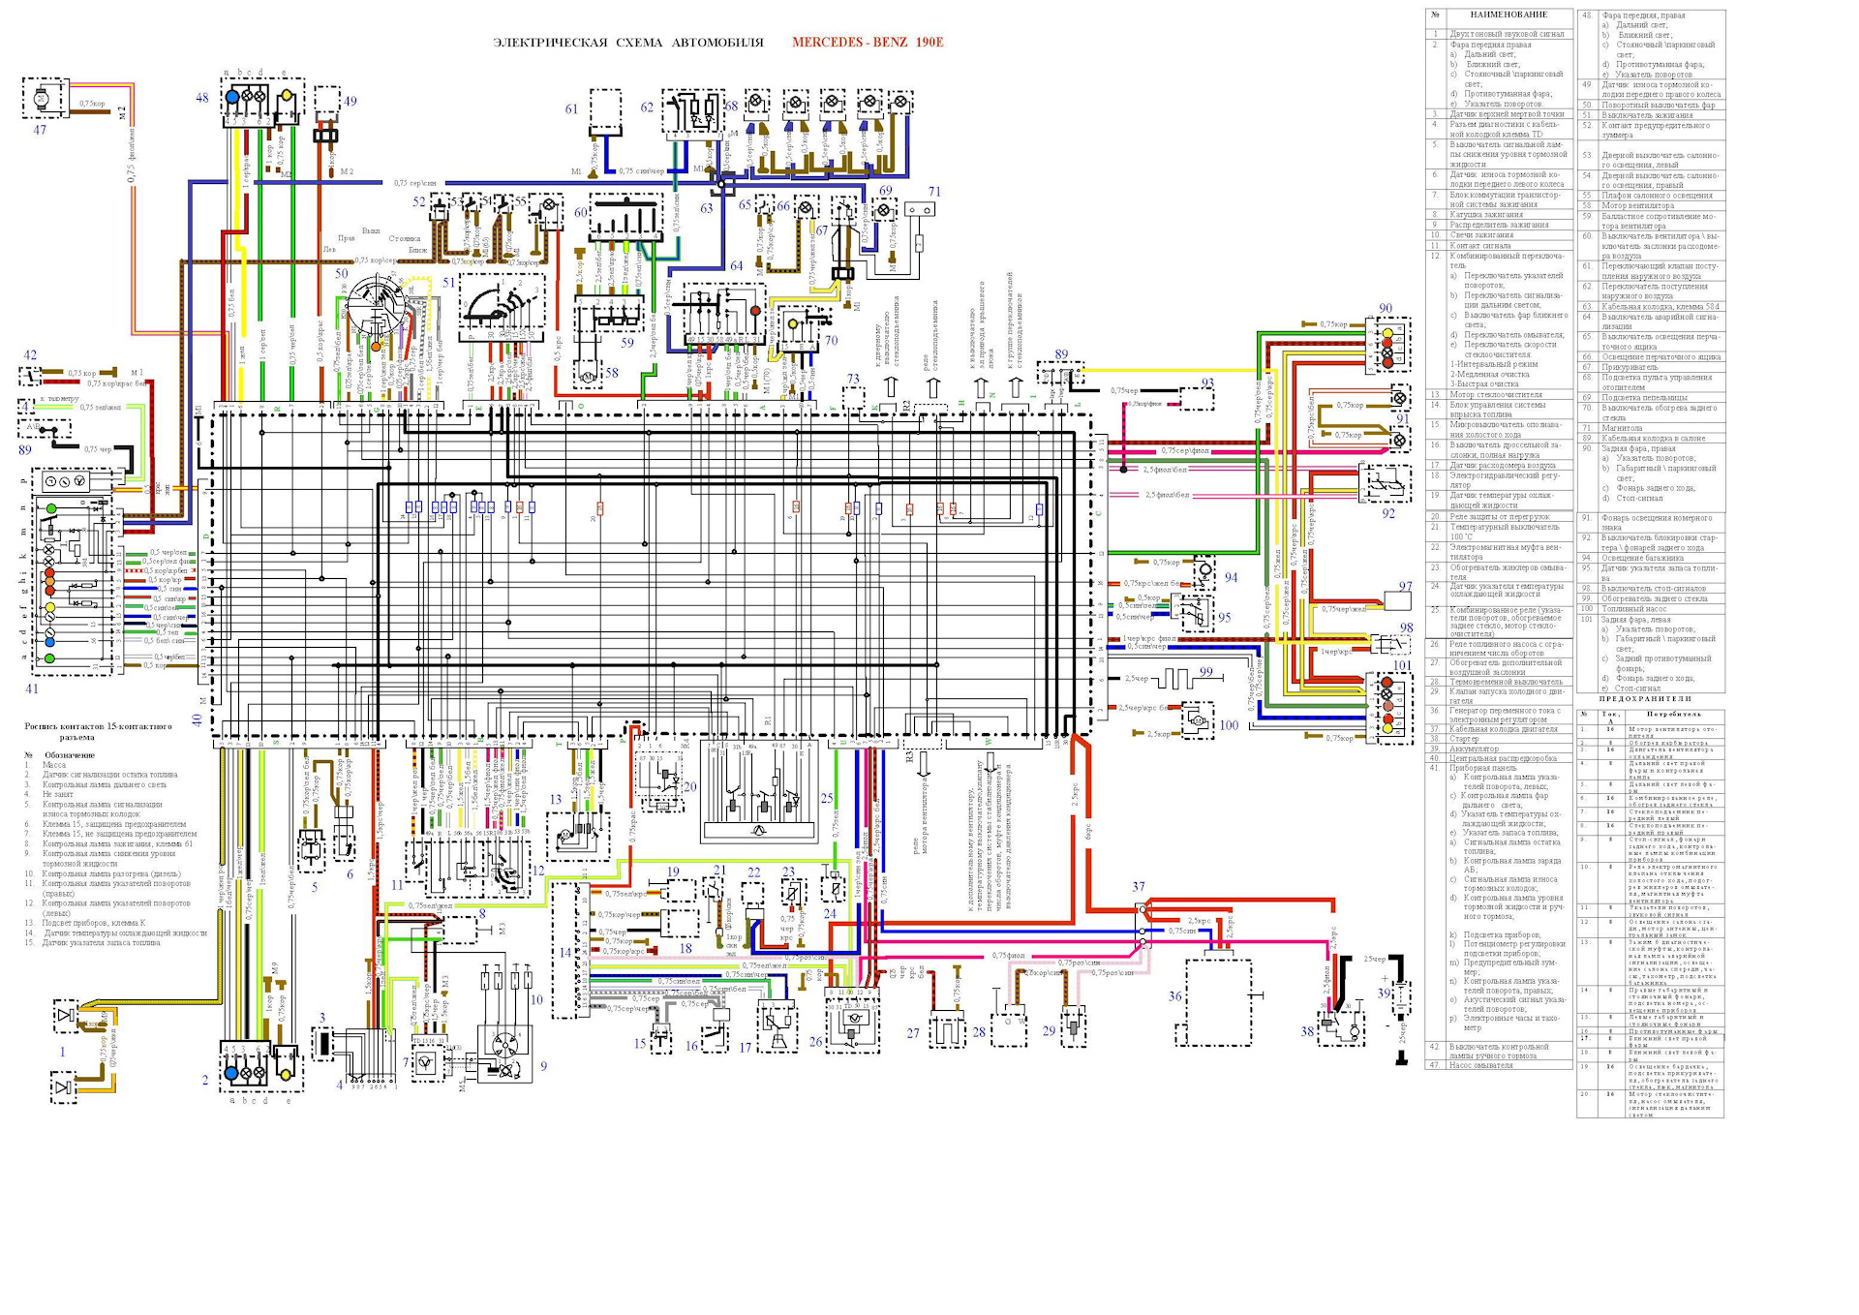
Task: Select the component number 97 label
Action: pyautogui.click(x=1405, y=587)
